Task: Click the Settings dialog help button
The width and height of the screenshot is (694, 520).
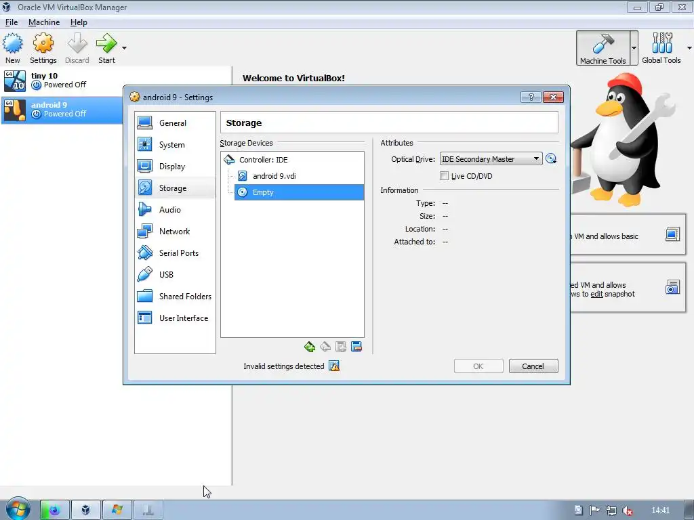Action: pyautogui.click(x=531, y=97)
